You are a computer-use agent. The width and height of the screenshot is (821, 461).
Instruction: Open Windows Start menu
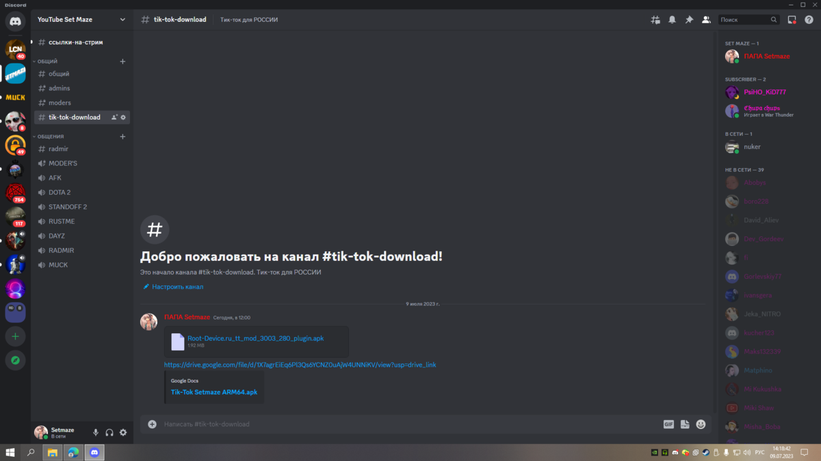coord(10,452)
